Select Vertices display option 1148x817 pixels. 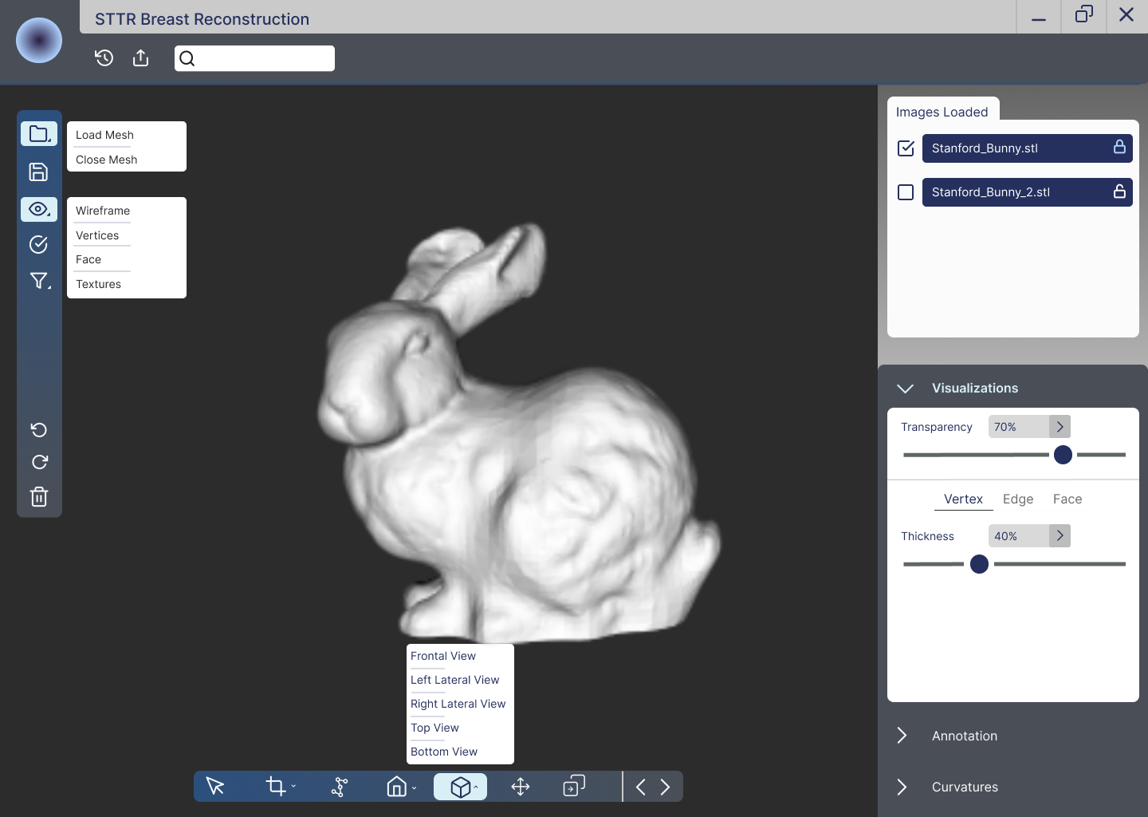tap(97, 235)
